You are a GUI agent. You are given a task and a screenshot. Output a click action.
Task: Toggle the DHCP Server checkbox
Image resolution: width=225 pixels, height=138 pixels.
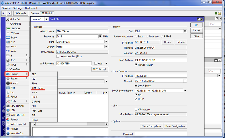click(136, 86)
